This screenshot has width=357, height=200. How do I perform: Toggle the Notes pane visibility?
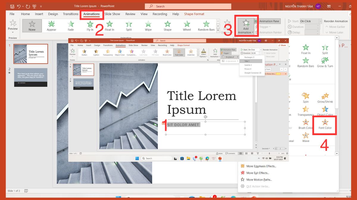(219, 153)
